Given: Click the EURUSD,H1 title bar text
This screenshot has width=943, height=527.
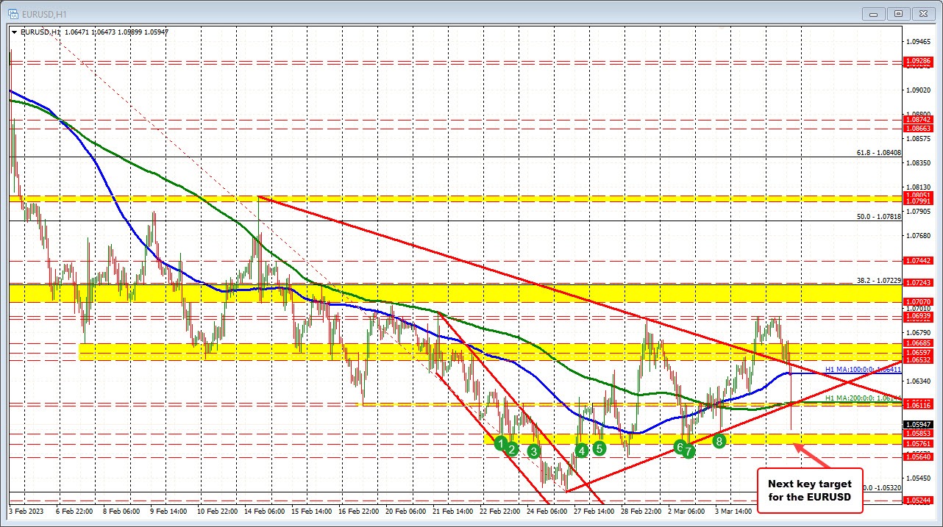Looking at the screenshot, I should (43, 13).
